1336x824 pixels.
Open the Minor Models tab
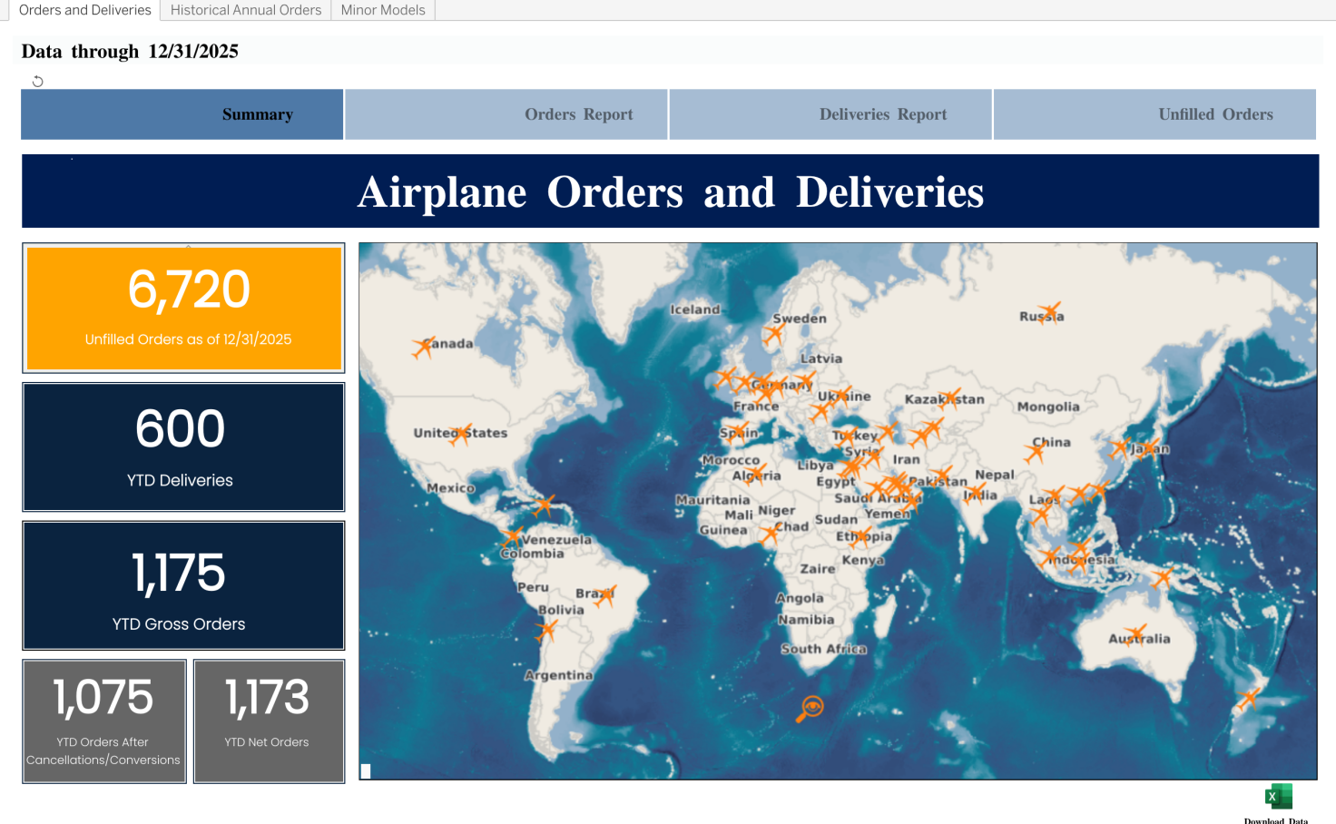click(x=383, y=10)
